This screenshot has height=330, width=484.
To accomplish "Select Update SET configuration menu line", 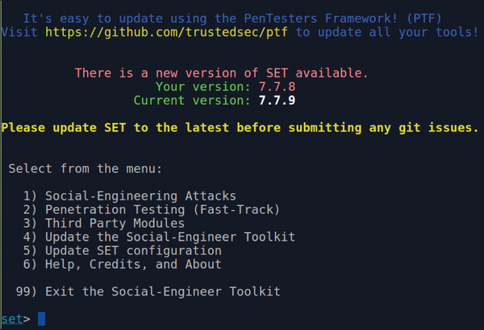I will pyautogui.click(x=123, y=251).
